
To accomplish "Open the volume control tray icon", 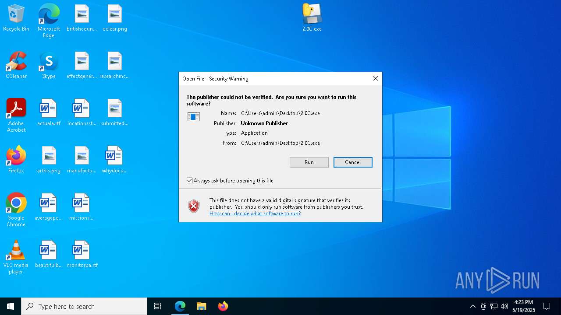I will (x=504, y=306).
